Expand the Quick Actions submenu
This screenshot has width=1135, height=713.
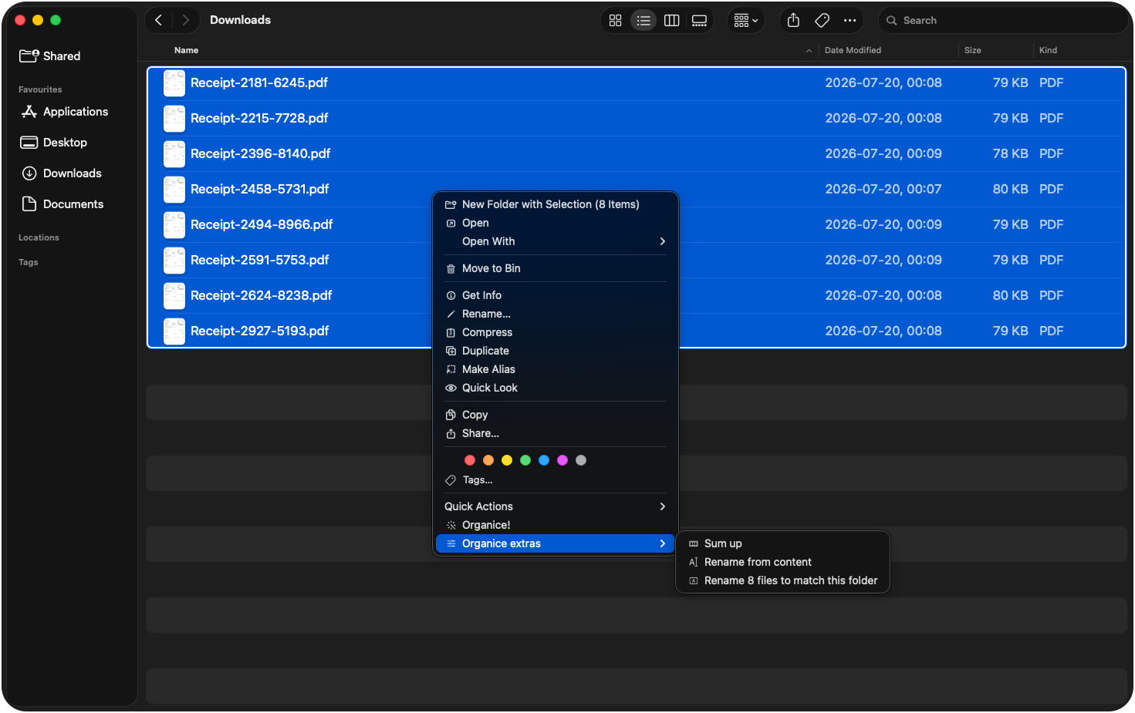point(556,506)
